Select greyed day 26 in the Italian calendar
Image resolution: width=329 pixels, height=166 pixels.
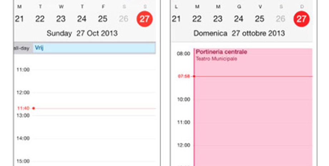(x=280, y=19)
